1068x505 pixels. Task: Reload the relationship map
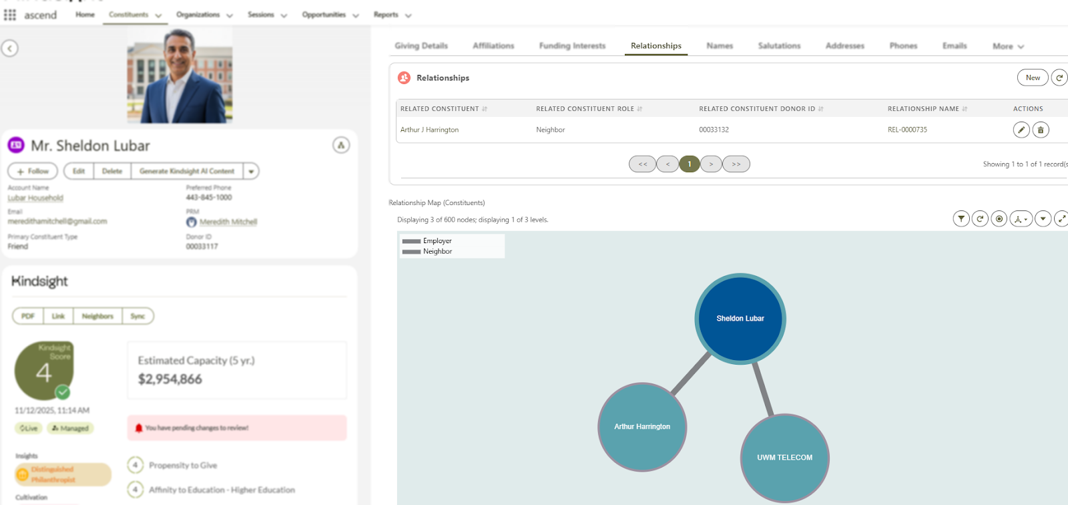click(980, 218)
